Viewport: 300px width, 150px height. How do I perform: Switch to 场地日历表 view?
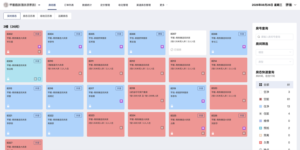[x=46, y=16]
